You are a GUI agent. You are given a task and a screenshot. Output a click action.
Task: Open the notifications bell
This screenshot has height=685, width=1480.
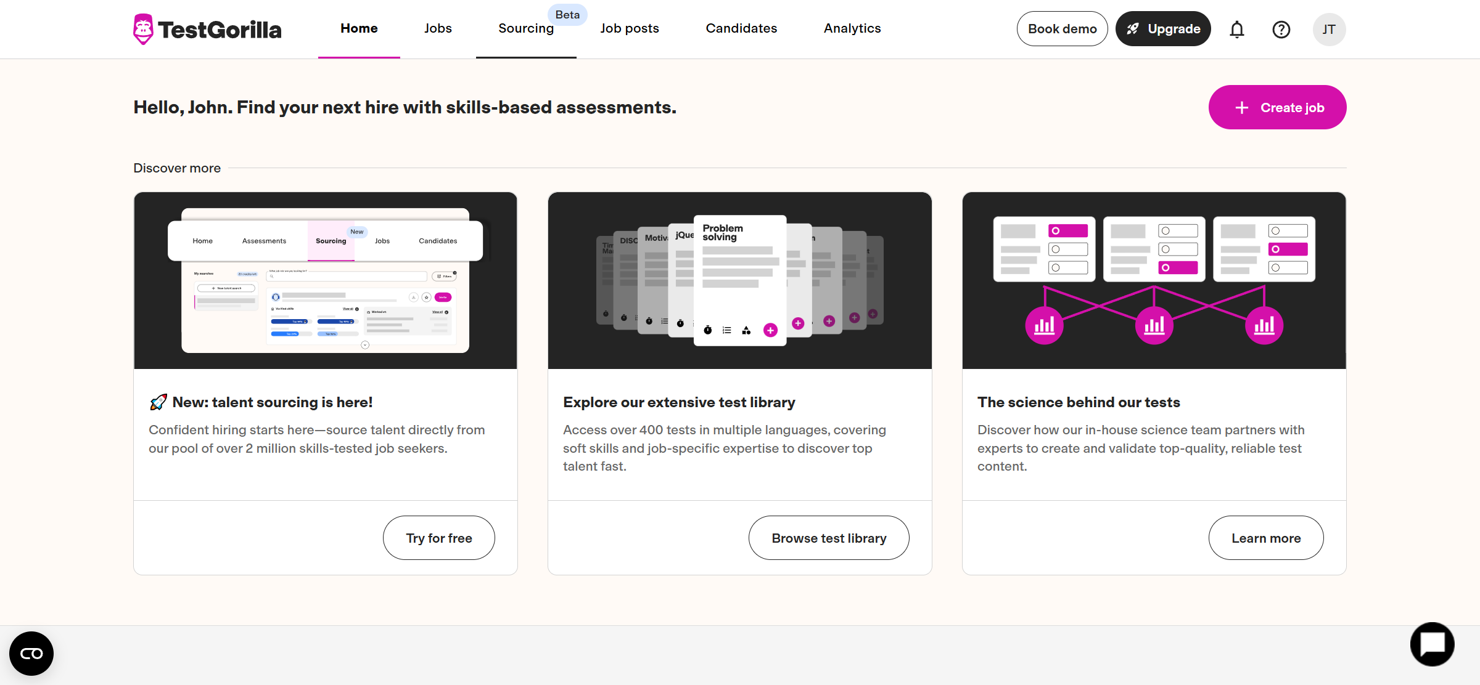(1237, 29)
